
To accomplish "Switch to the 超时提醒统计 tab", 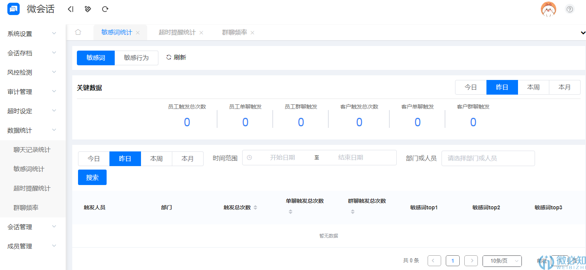I will 177,32.
